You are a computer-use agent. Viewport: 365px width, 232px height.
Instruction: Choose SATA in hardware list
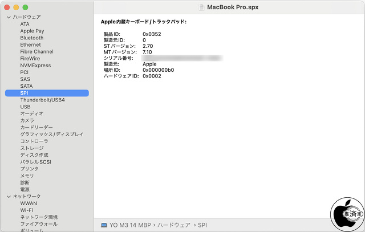coord(26,86)
